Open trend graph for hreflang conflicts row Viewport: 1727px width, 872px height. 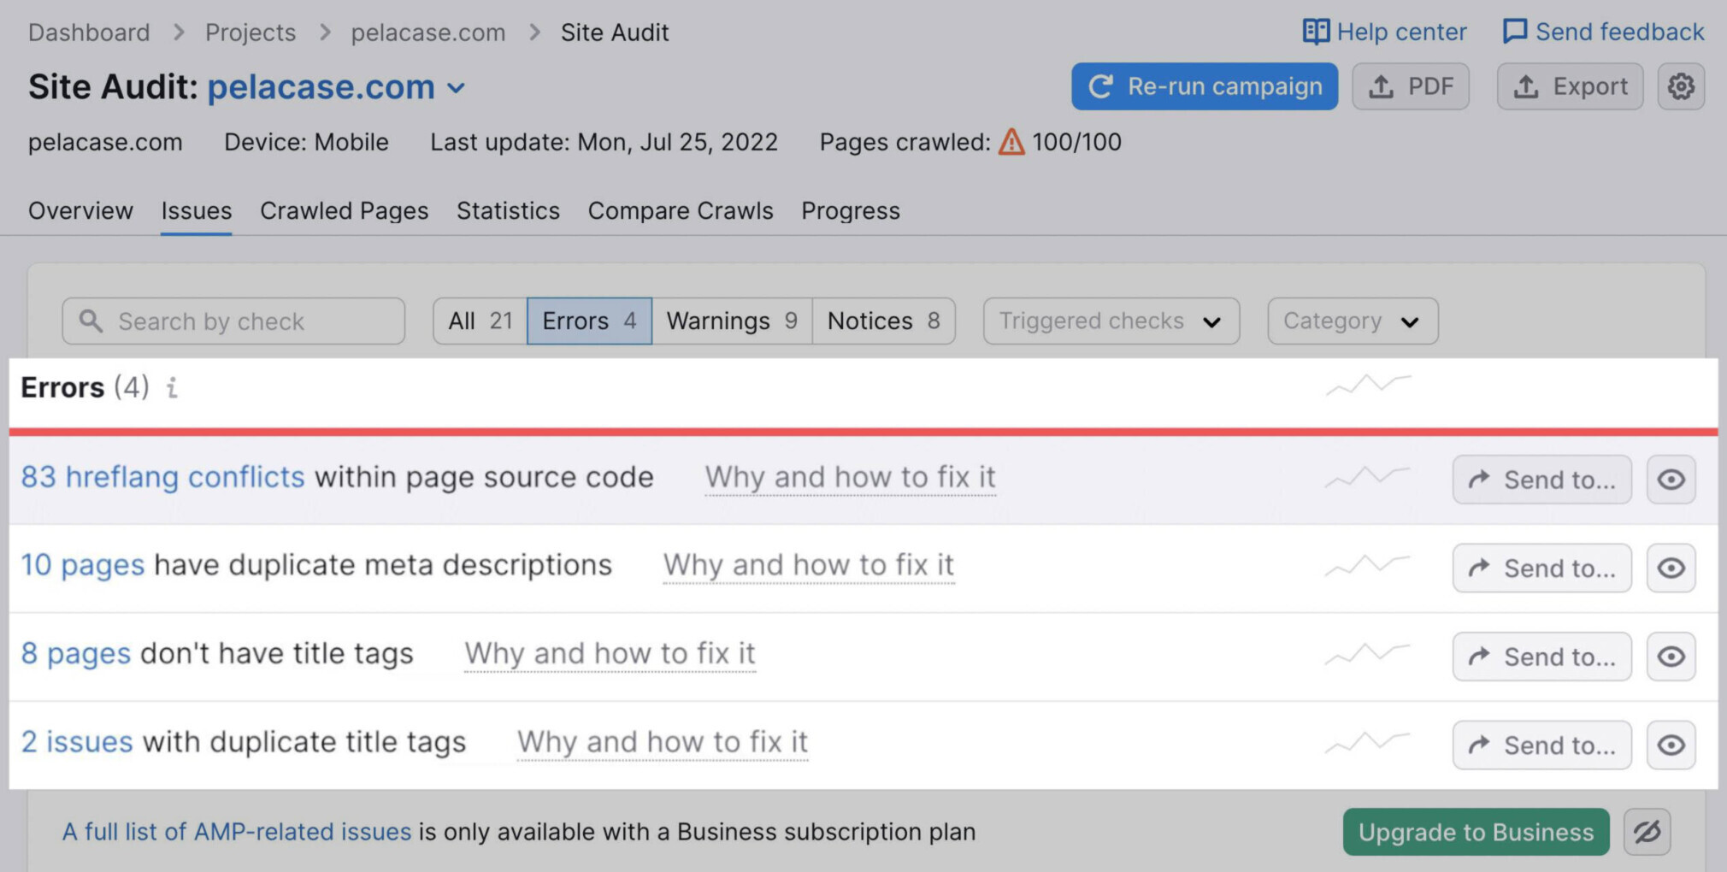tap(1367, 477)
